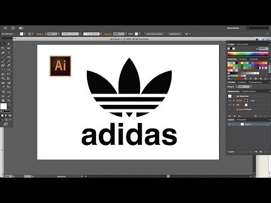
Task: Select the Blob Brush tool
Action: click(x=3, y=65)
